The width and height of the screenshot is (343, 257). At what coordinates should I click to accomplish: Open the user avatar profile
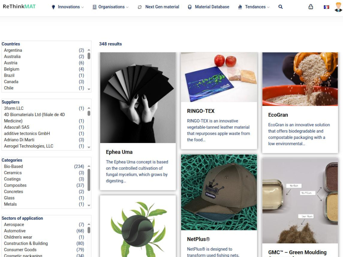(x=339, y=7)
